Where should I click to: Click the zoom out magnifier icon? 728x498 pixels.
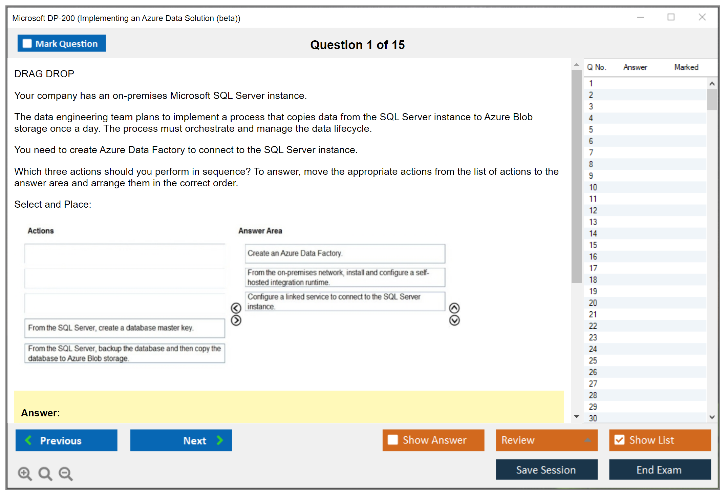(x=65, y=473)
